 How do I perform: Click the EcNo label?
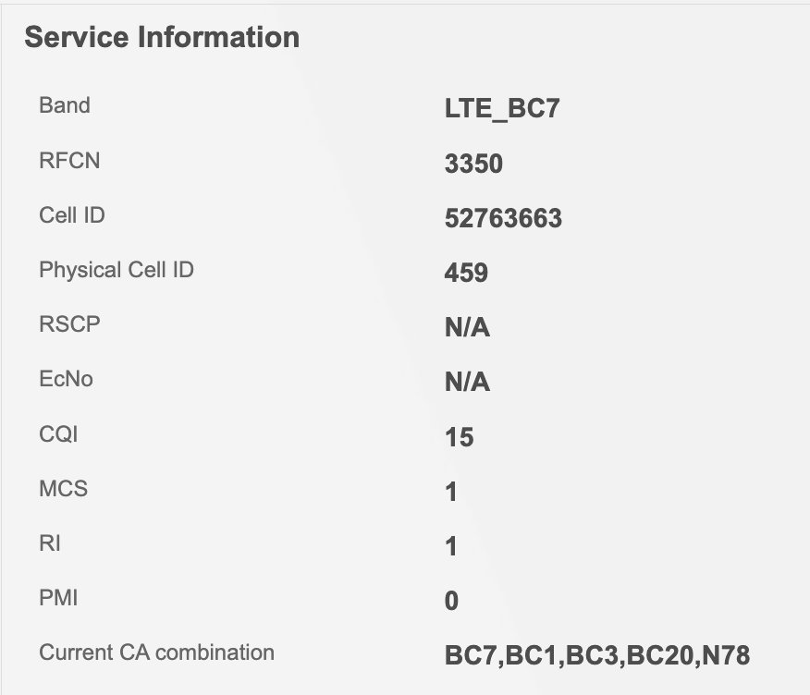pos(66,379)
